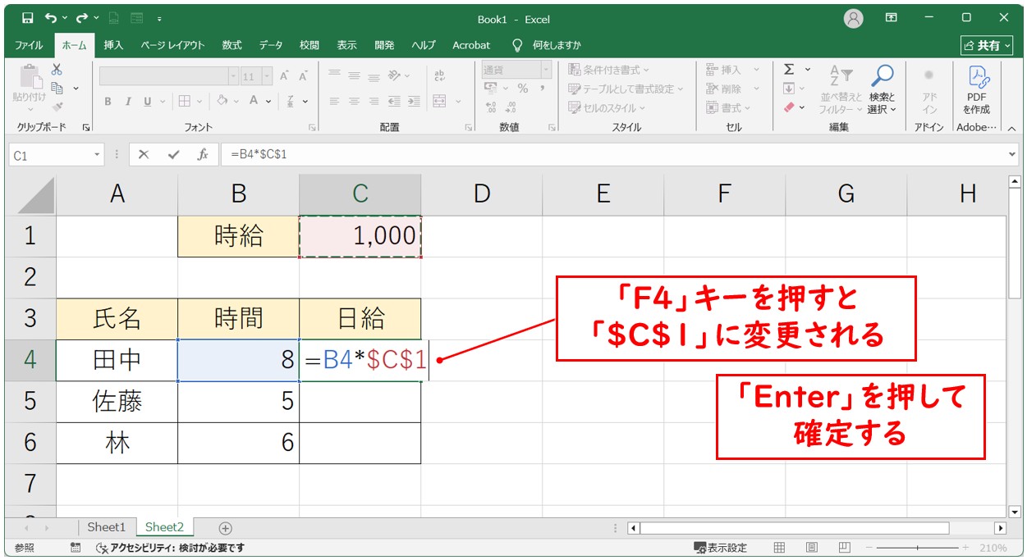This screenshot has width=1027, height=560.
Task: Open 検索と選択 magnifier icon
Action: 883,77
